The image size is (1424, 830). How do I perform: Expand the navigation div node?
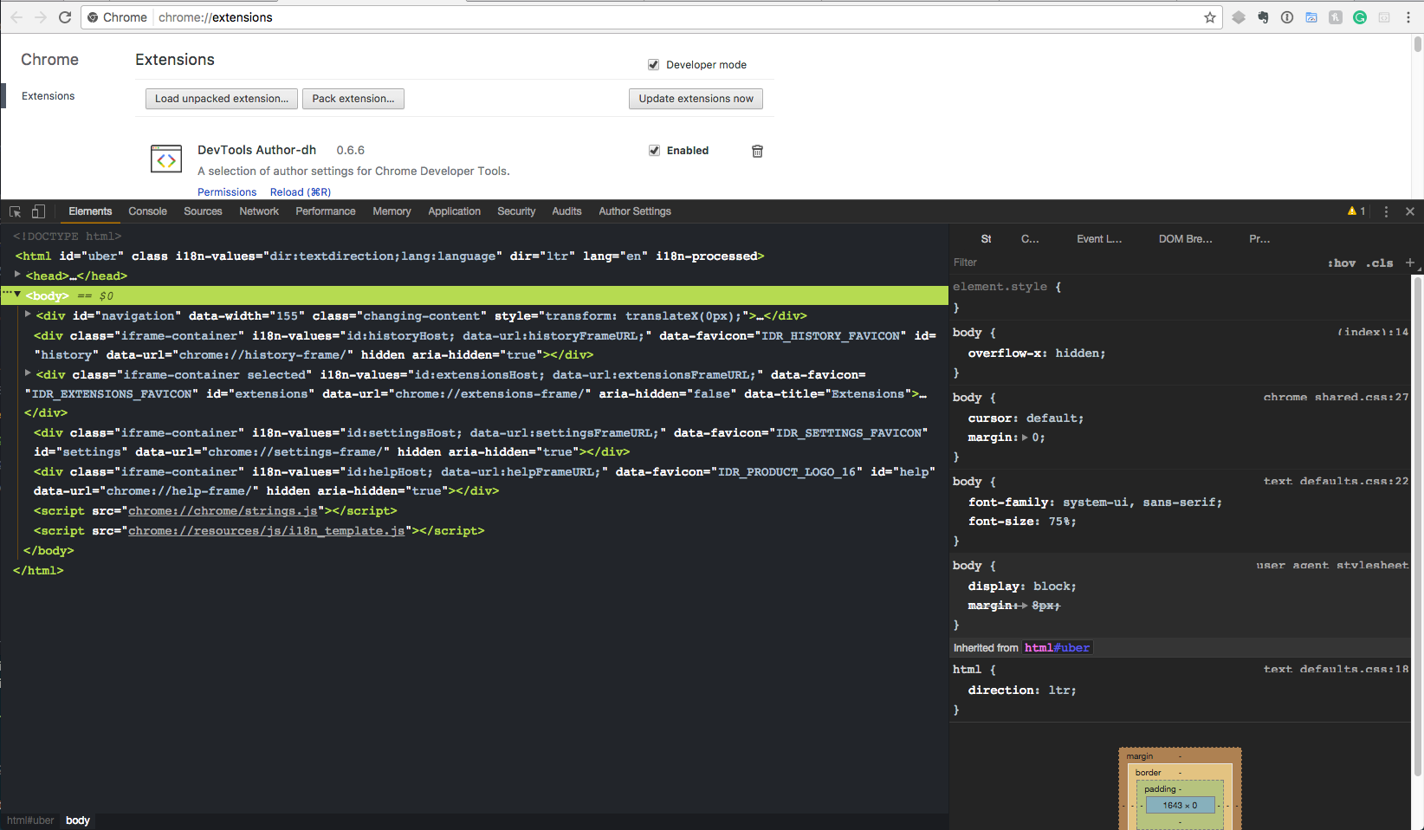(28, 314)
